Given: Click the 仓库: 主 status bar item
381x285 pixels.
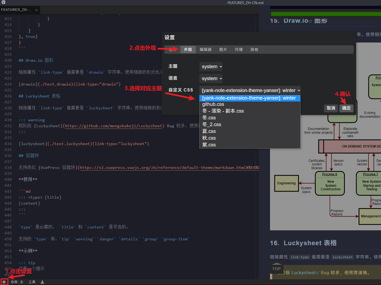Looking at the screenshot, I should tap(17, 282).
